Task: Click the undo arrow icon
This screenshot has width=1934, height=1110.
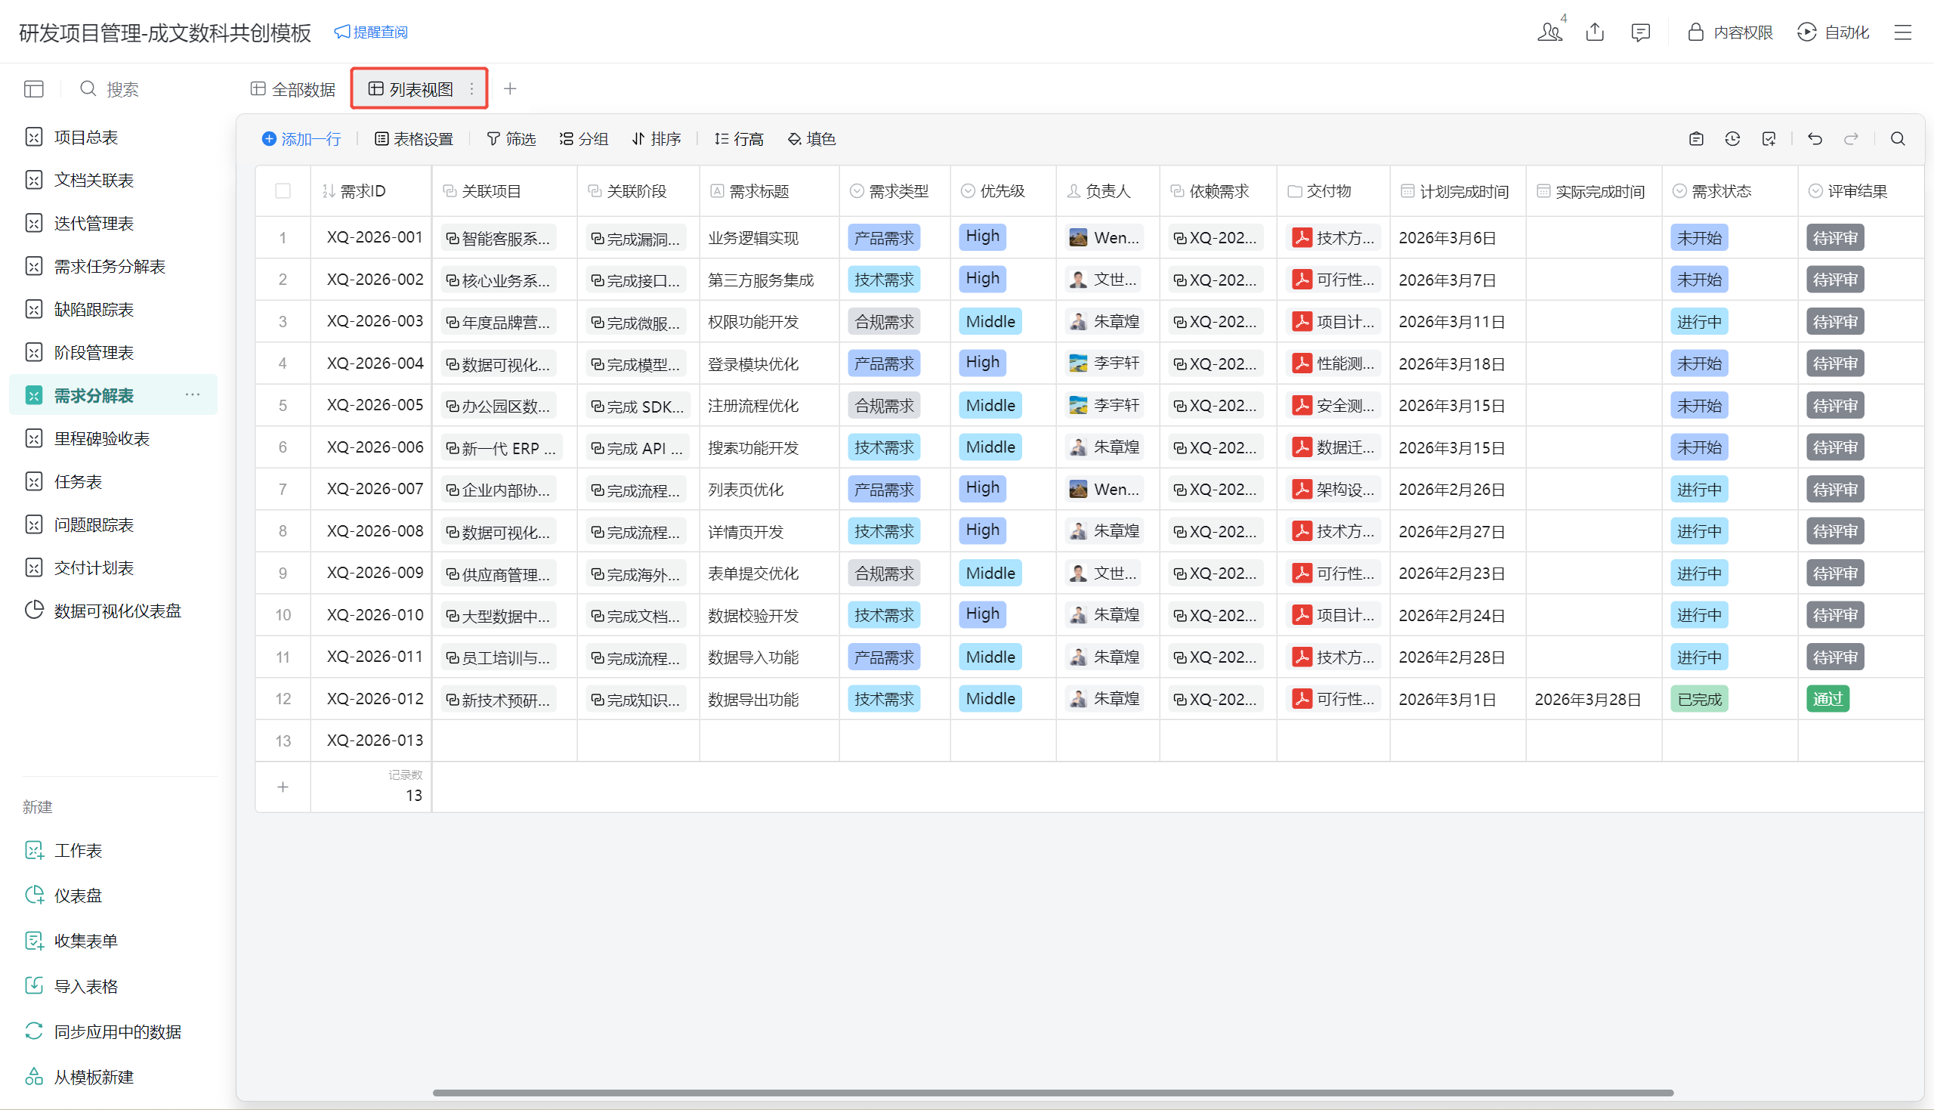Action: coord(1815,139)
